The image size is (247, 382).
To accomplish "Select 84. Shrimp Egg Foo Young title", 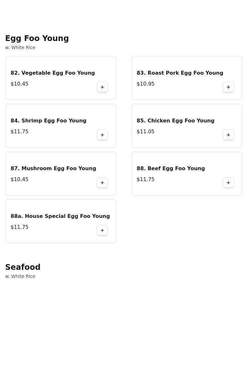I will point(48,120).
